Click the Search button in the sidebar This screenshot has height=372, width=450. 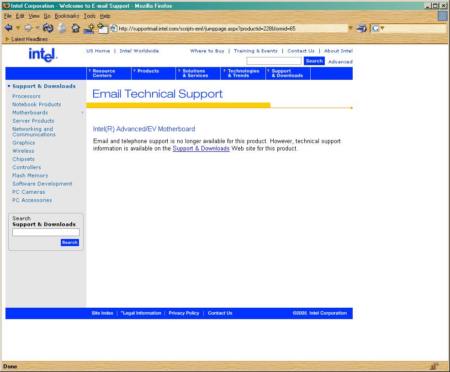coord(69,243)
